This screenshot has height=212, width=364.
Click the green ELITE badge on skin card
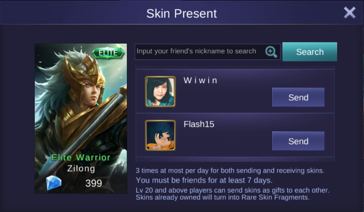(x=108, y=53)
